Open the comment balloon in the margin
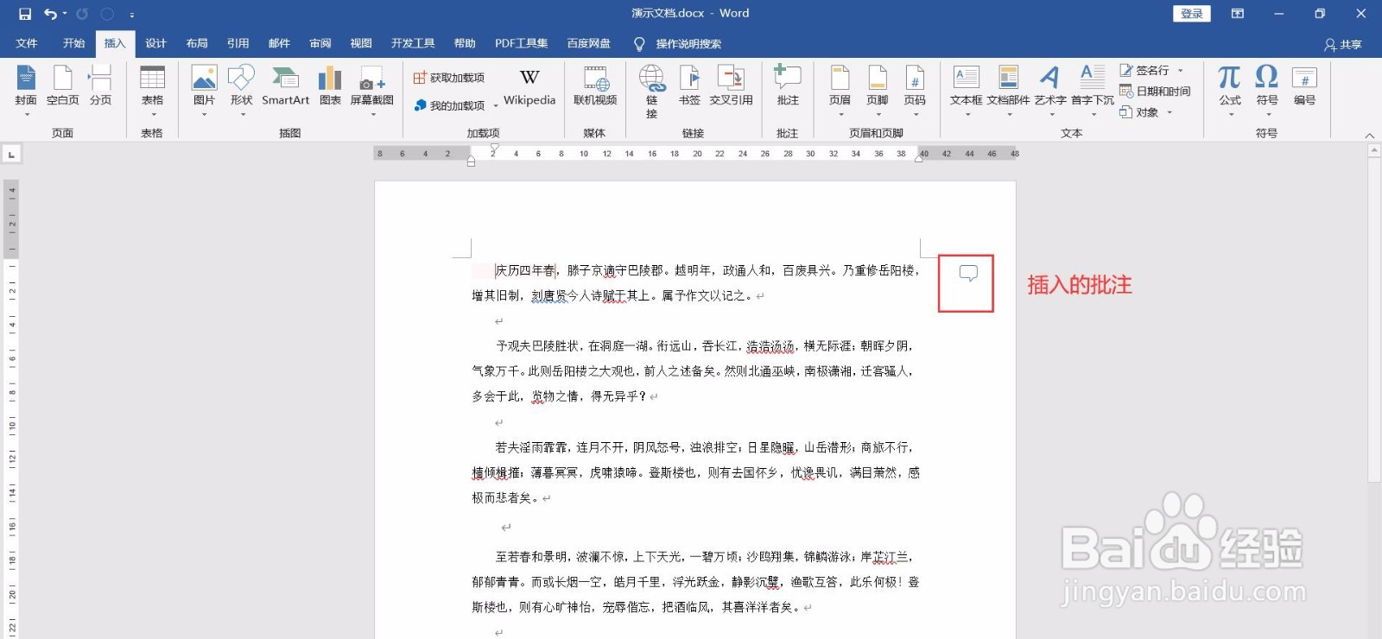 (x=968, y=274)
